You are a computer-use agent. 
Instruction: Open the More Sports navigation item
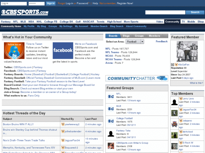point(131,22)
